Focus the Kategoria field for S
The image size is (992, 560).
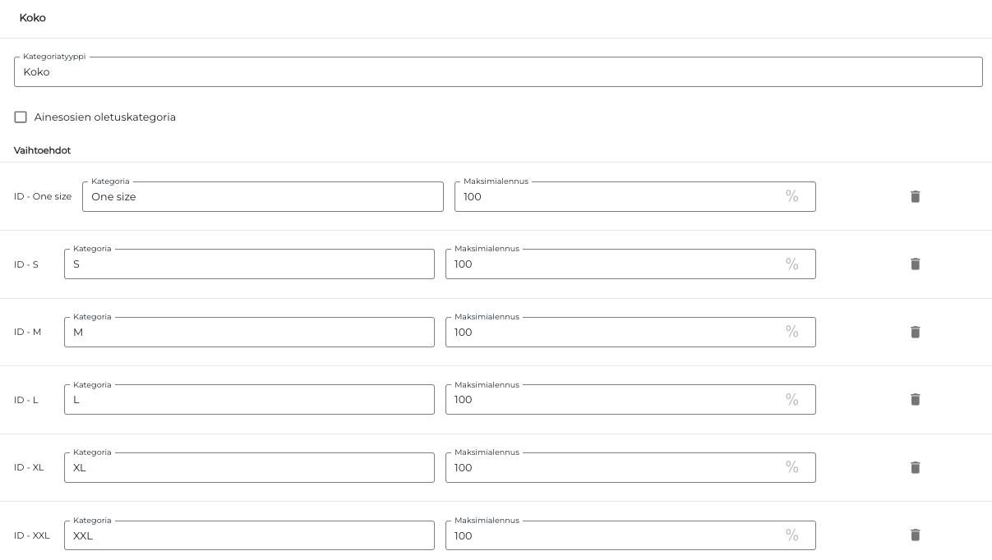point(249,264)
